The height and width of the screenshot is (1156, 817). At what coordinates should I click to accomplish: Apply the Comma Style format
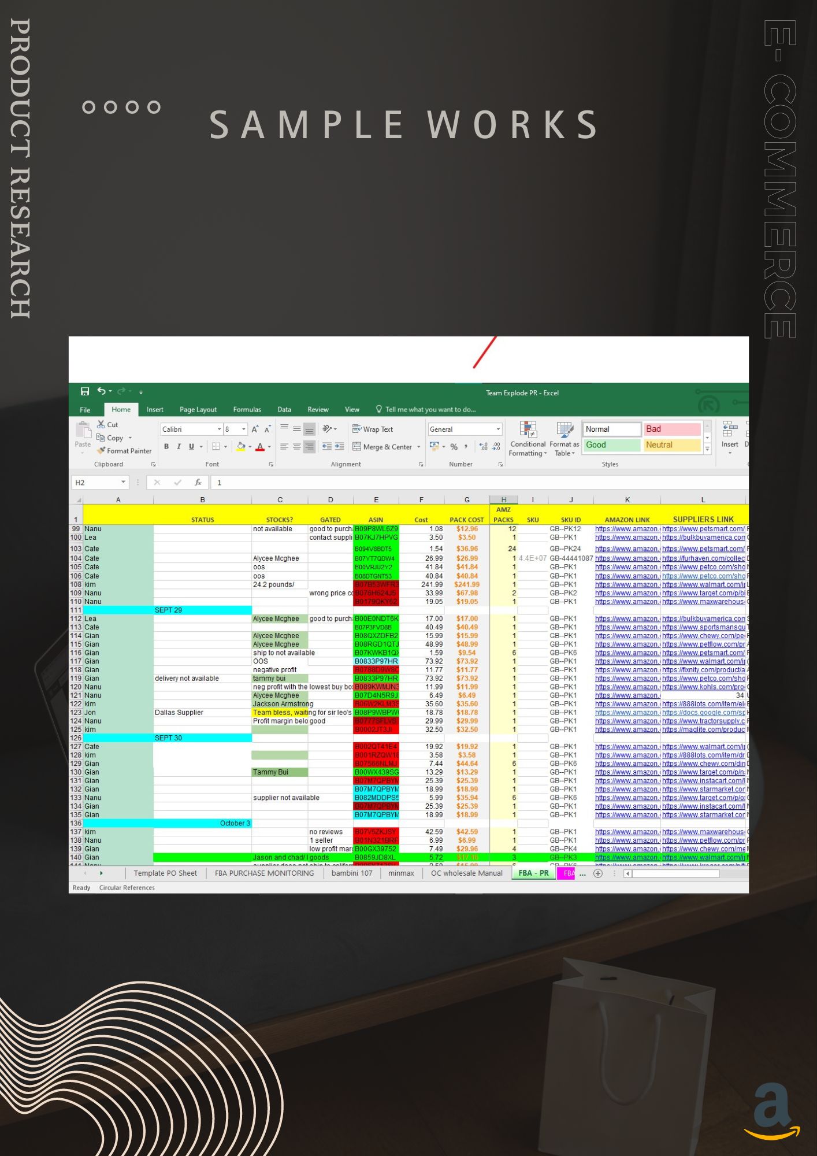(466, 447)
